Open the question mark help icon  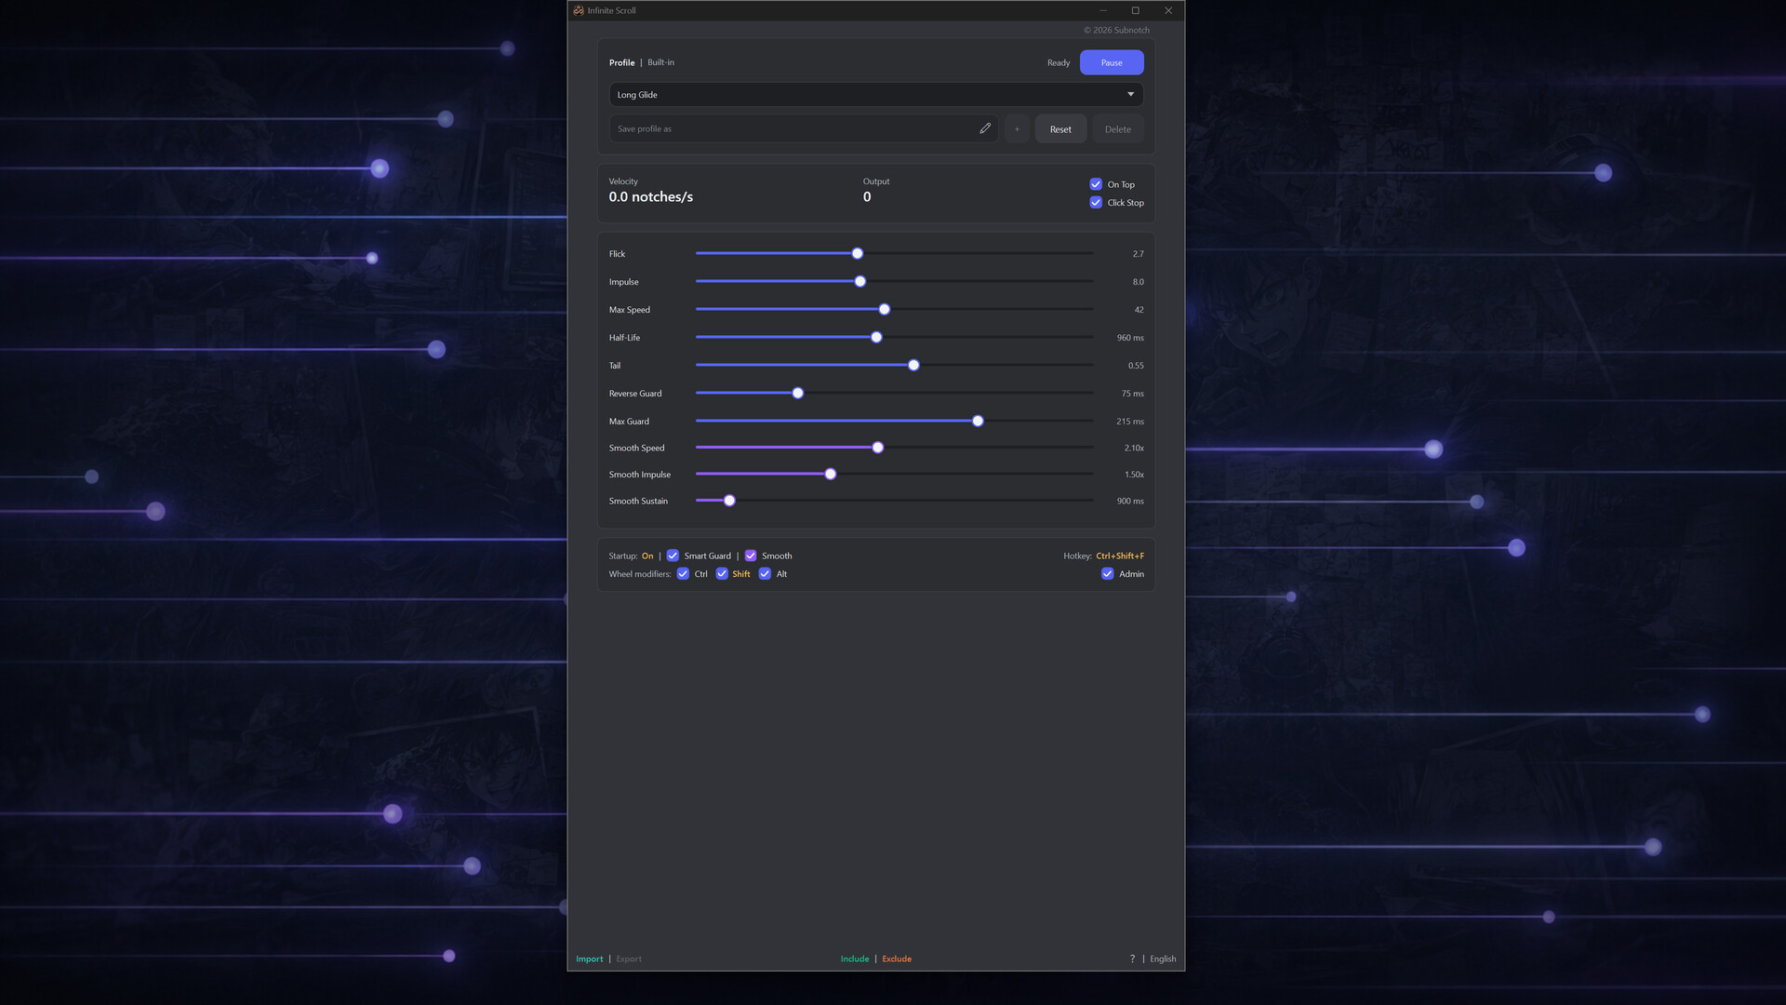1132,958
